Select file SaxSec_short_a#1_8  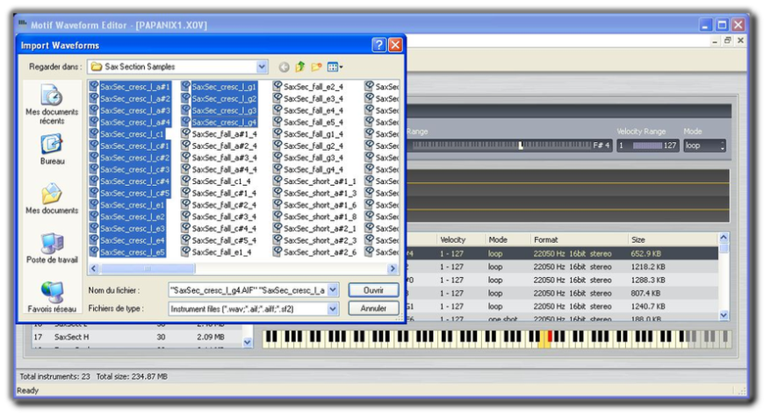(x=320, y=217)
